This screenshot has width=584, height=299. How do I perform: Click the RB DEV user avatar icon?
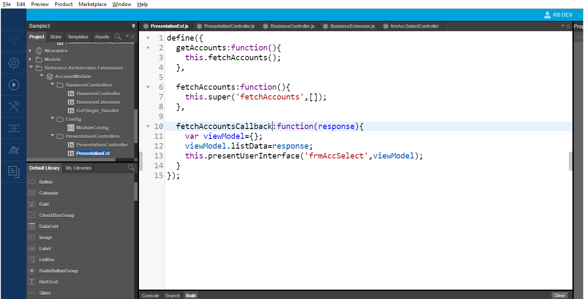[x=547, y=15]
